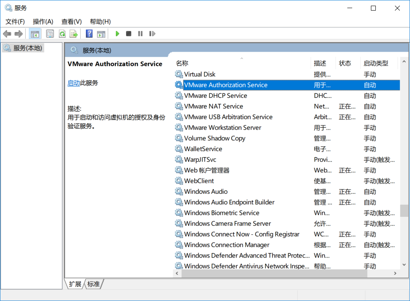Image resolution: width=410 pixels, height=301 pixels.
Task: Click the vertical scrollbar down arrow
Action: (x=404, y=265)
